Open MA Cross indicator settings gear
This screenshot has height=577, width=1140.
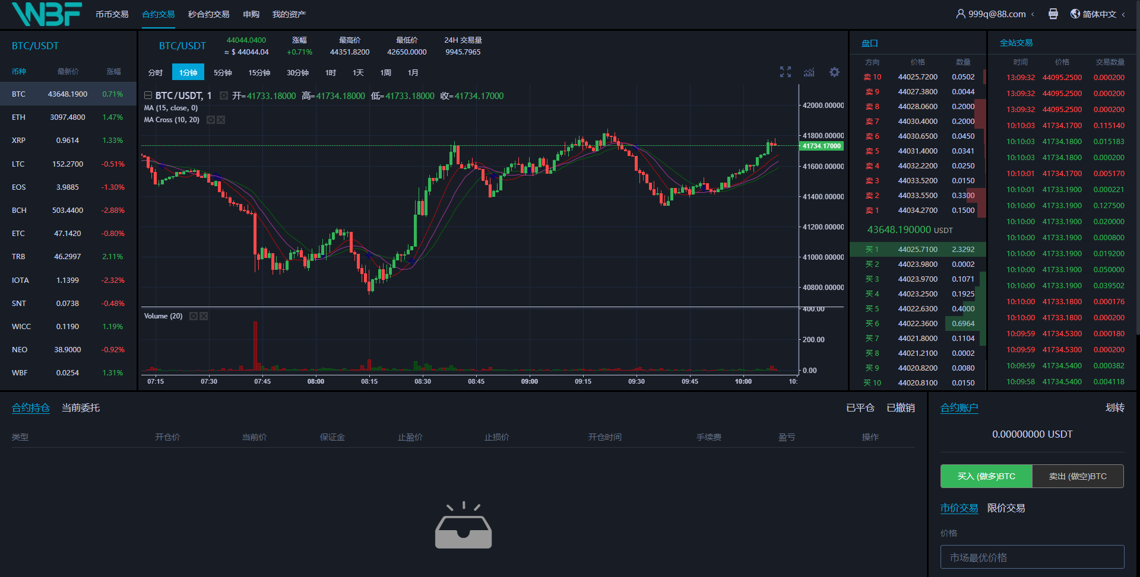(x=210, y=120)
